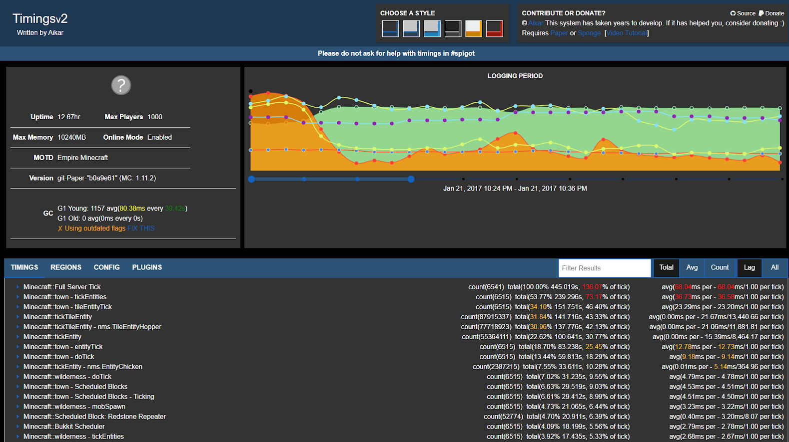
Task: Select the light gray style with navy bar
Action: [x=411, y=28]
